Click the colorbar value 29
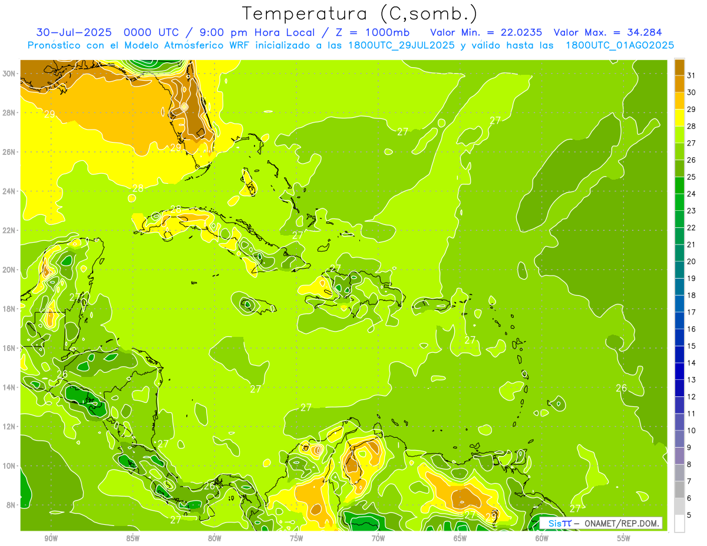This screenshot has height=546, width=707. (x=691, y=109)
